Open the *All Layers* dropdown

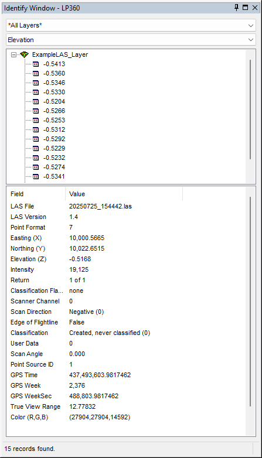[131, 25]
